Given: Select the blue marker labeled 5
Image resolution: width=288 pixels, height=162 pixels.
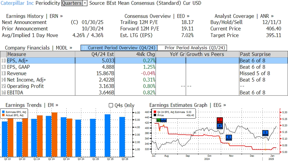Looking at the screenshot, I should point(265,133).
